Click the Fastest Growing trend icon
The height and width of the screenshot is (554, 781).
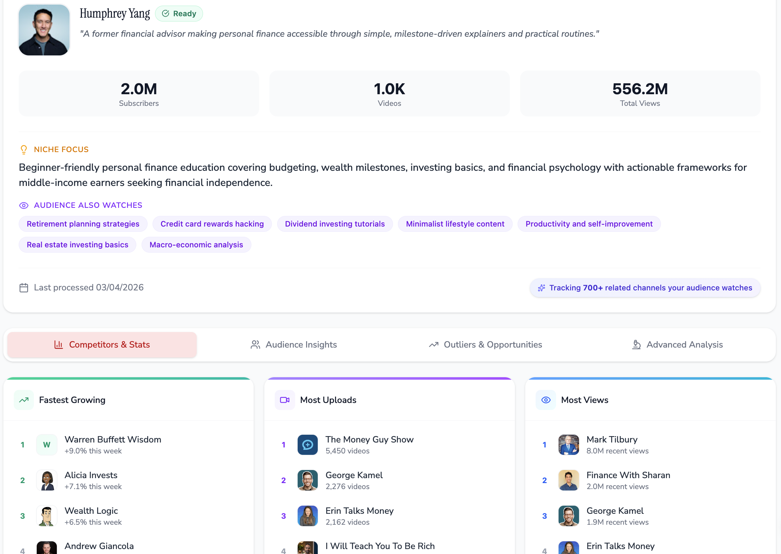click(24, 400)
